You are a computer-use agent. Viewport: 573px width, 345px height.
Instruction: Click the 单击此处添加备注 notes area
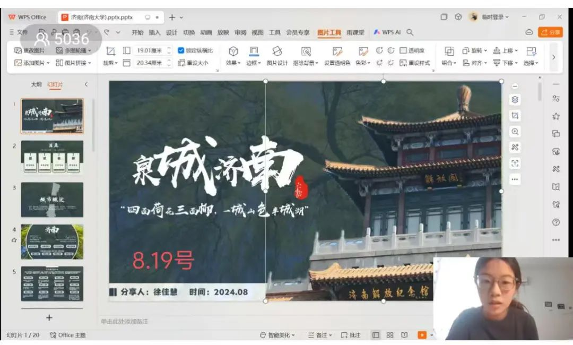pos(125,321)
